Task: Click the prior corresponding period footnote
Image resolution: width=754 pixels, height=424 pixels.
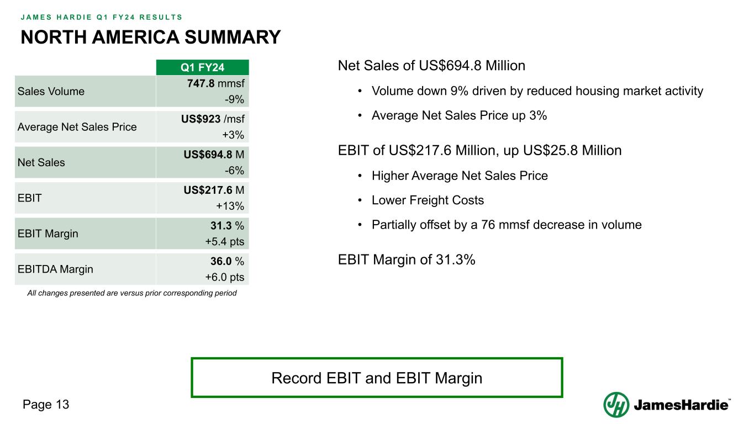Action: click(x=132, y=293)
